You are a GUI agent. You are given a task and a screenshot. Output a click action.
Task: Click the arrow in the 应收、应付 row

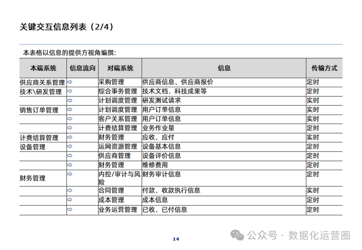(70, 137)
